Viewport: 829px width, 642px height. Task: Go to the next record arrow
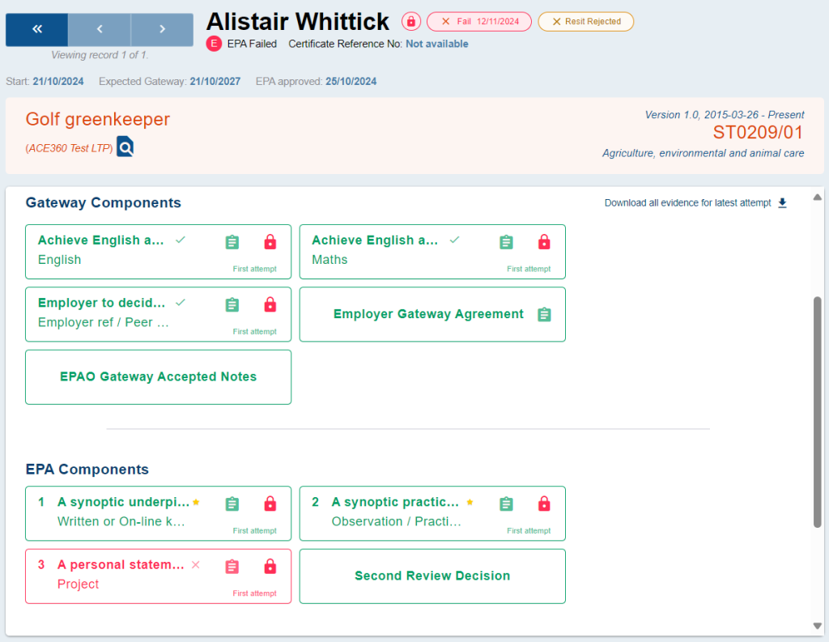[162, 29]
